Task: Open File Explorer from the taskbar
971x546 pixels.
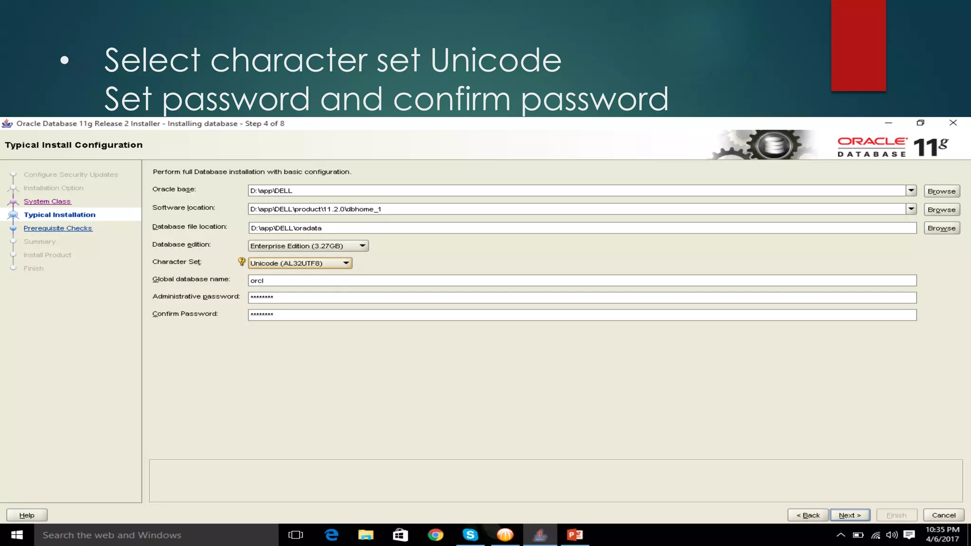Action: 366,535
